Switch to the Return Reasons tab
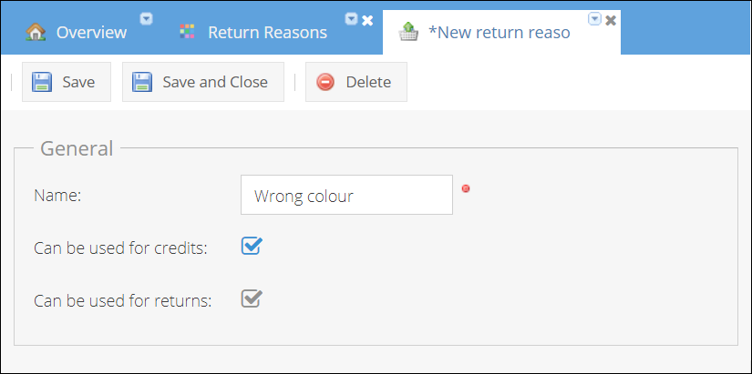 [x=267, y=33]
